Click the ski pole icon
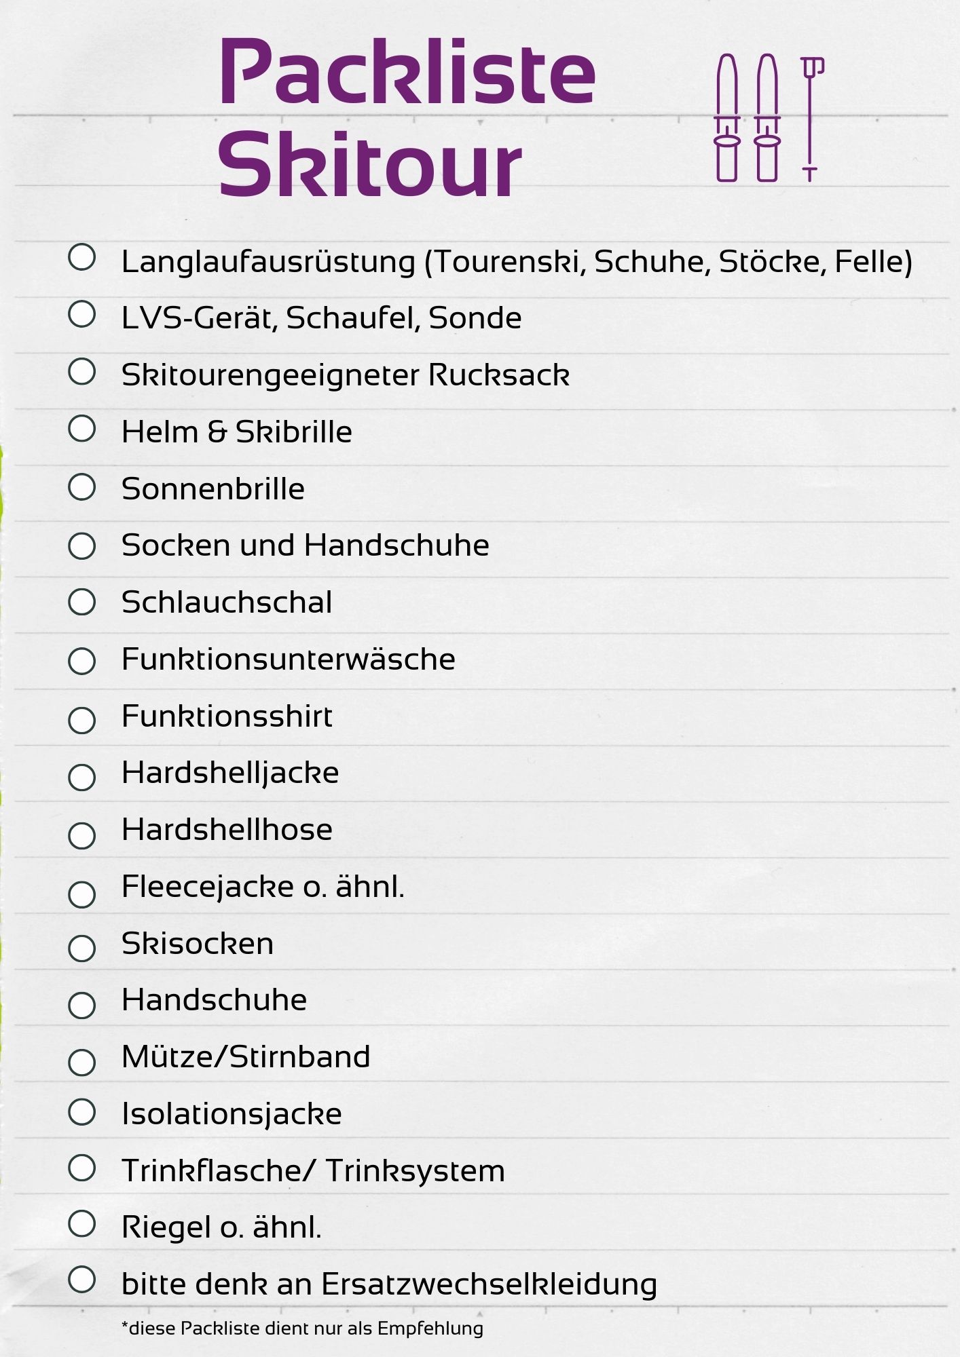 [x=811, y=119]
